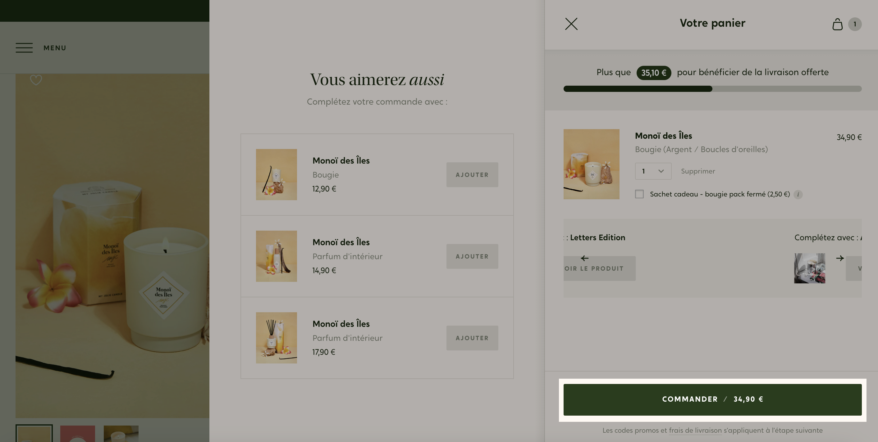Click the left arrow in cart carousel
The width and height of the screenshot is (878, 442).
point(584,258)
